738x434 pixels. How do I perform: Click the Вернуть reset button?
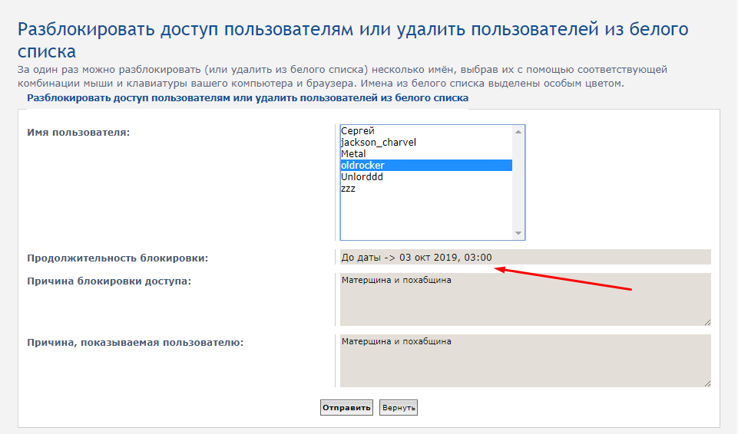399,408
